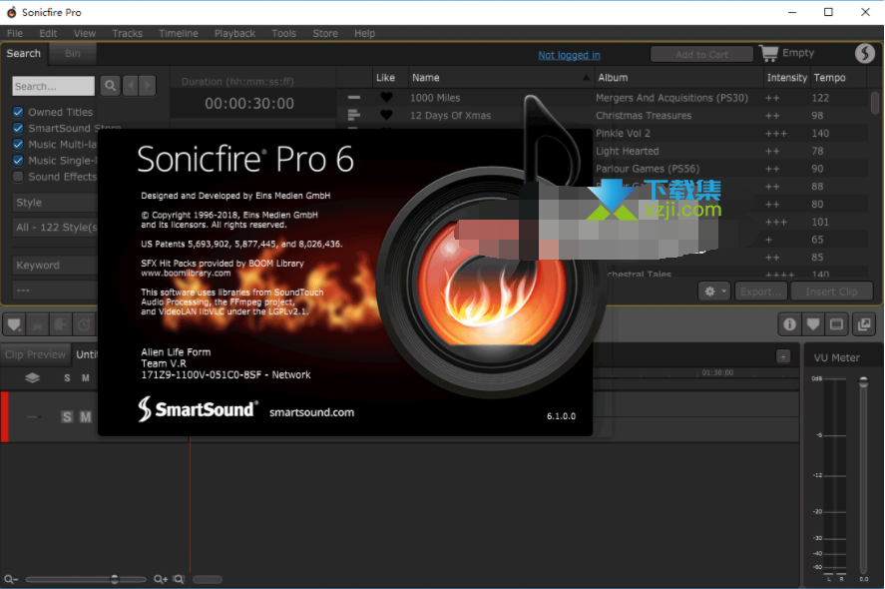This screenshot has height=589, width=885.
Task: Open the Playback menu
Action: point(234,33)
